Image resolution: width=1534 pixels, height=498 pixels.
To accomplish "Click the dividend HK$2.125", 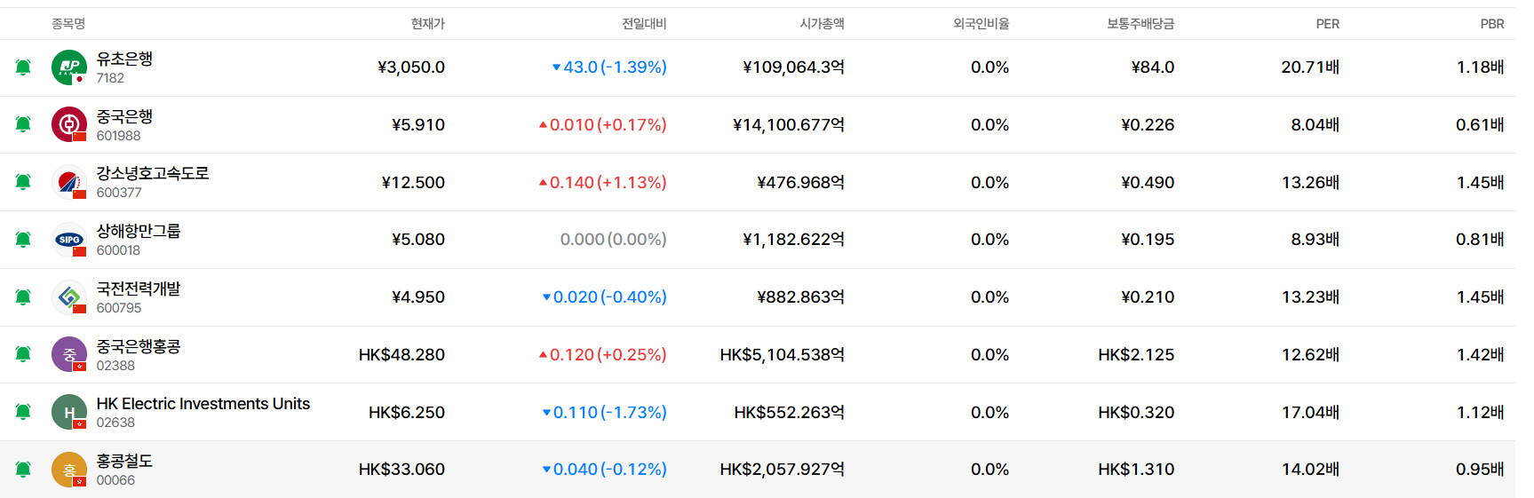I will point(1136,354).
